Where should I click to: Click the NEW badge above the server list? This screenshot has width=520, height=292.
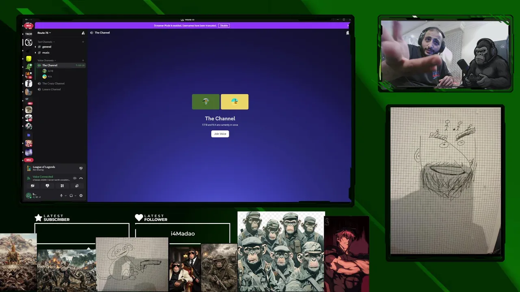[x=28, y=26]
